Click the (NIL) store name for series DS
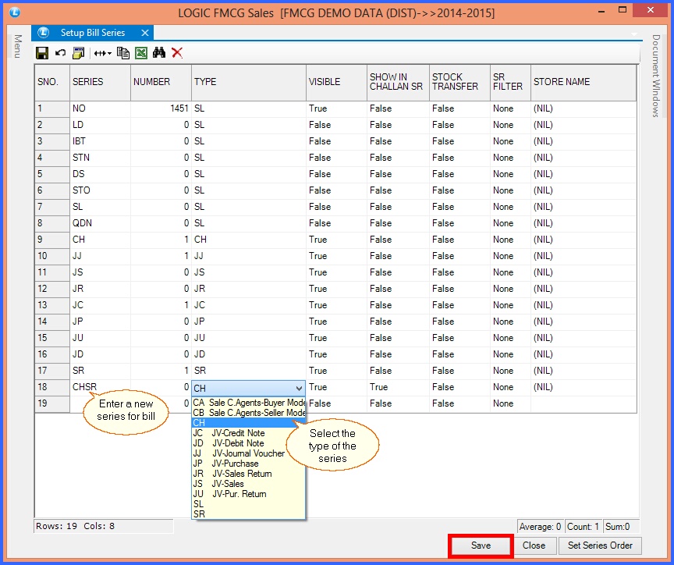Image resolution: width=674 pixels, height=565 pixels. (584, 174)
